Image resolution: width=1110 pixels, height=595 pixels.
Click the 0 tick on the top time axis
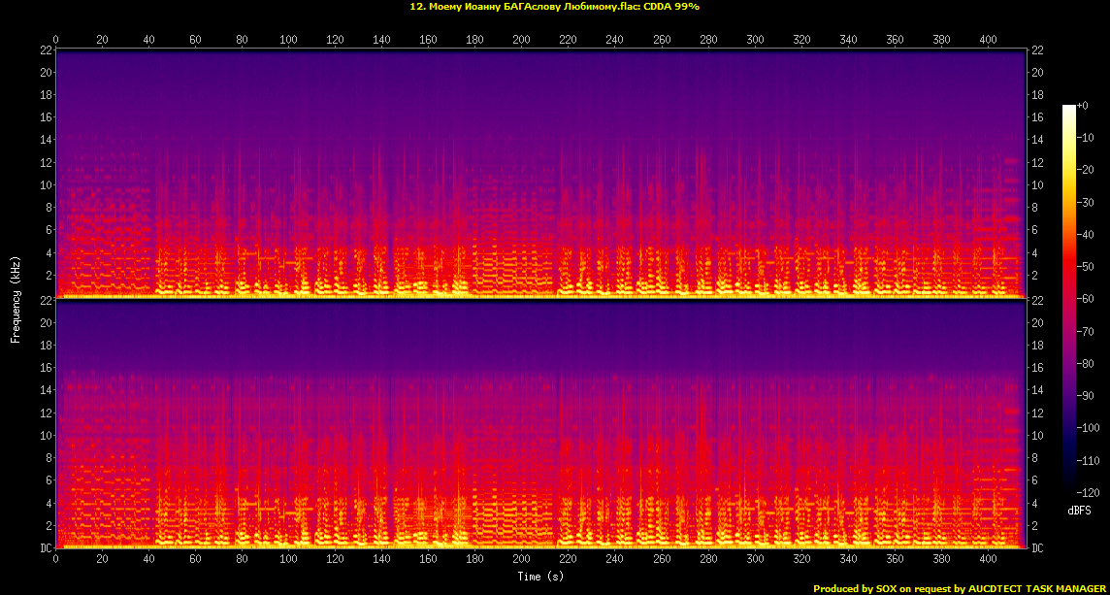56,40
